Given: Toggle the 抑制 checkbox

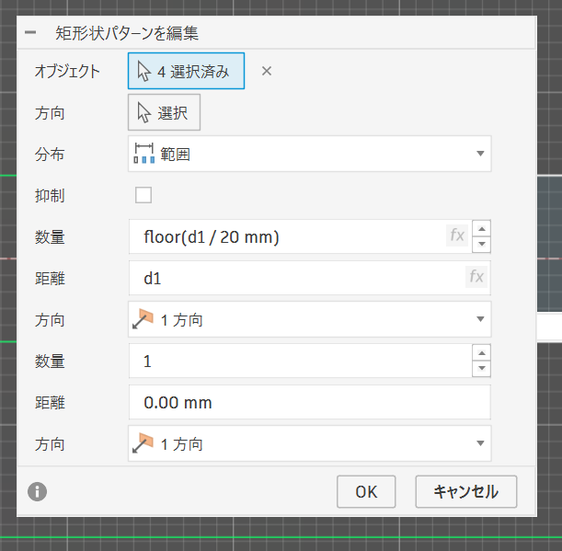Looking at the screenshot, I should click(x=143, y=195).
